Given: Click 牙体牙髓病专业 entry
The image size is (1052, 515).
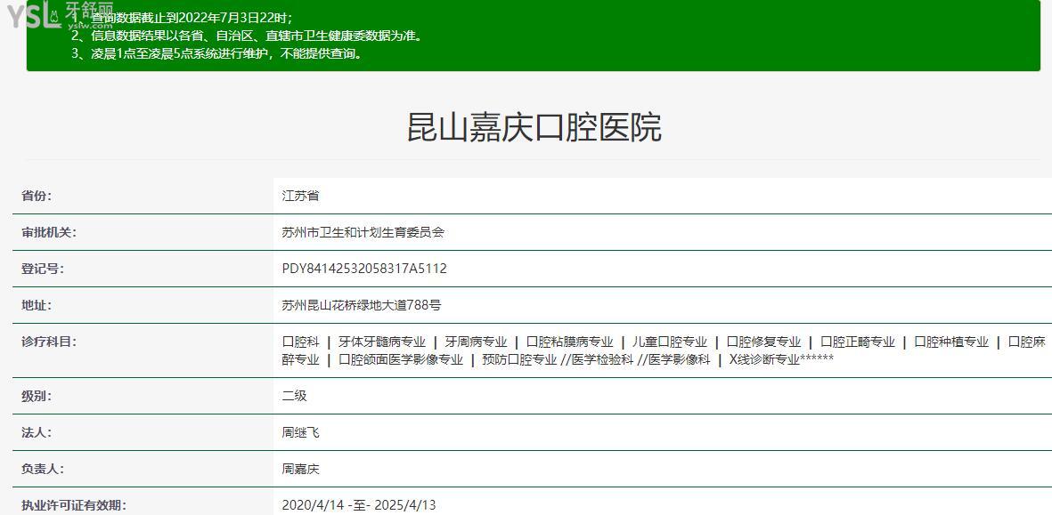Looking at the screenshot, I should (382, 342).
